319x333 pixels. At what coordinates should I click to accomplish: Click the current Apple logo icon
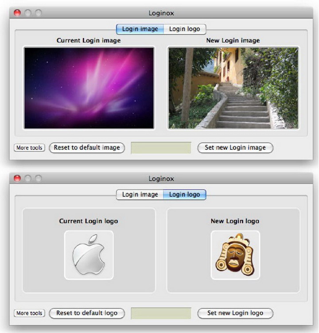tap(89, 255)
